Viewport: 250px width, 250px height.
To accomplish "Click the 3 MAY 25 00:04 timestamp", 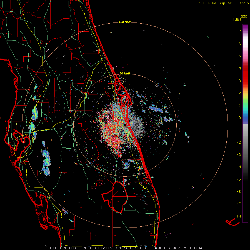I will 185,248.
